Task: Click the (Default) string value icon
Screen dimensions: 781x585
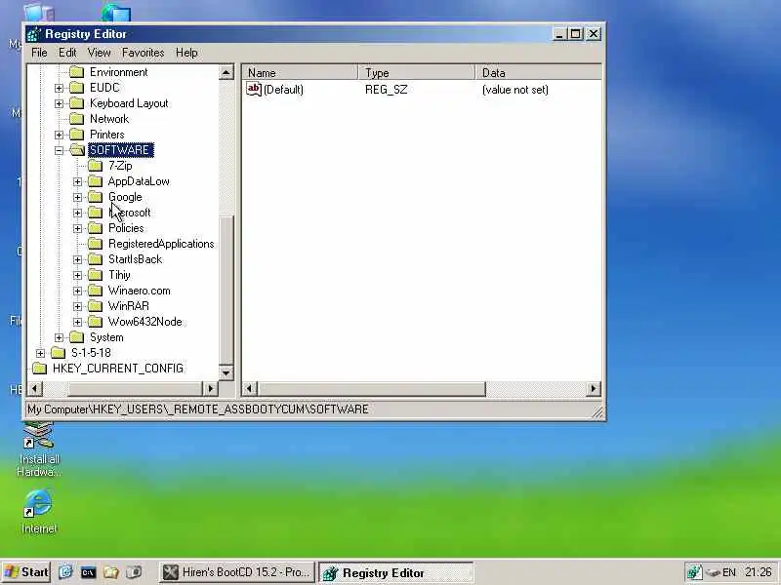Action: pyautogui.click(x=254, y=89)
